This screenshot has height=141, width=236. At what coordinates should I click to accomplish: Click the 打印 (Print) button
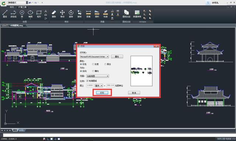click(102, 93)
